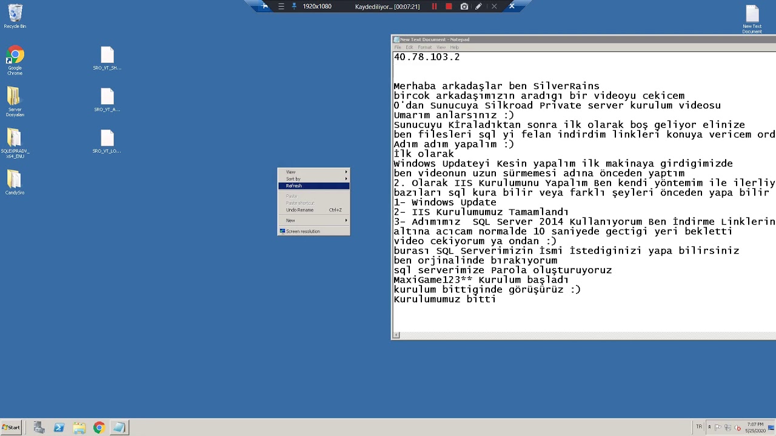
Task: Select the Server Dosyaları folder
Action: (15, 102)
